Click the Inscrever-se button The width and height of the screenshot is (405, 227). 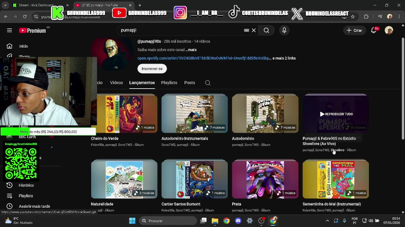coord(152,69)
